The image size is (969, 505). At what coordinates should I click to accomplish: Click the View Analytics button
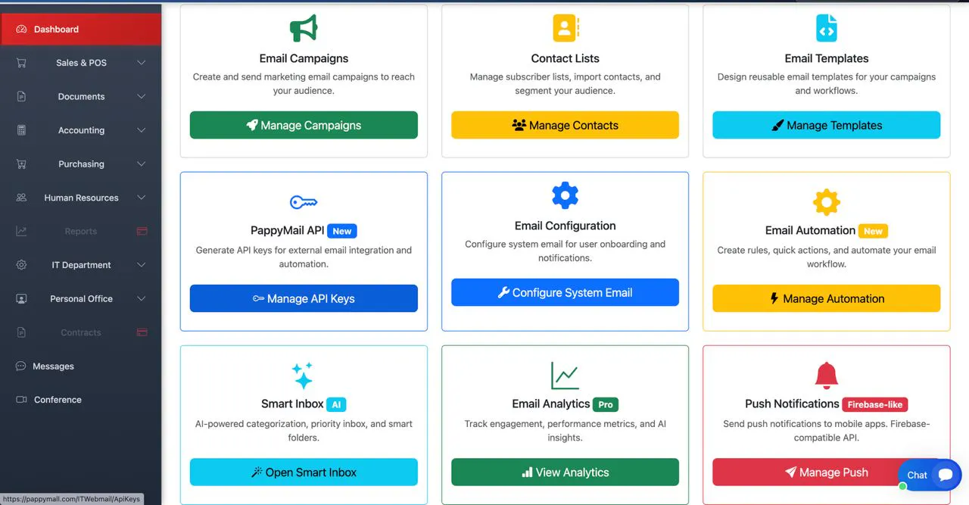pos(565,472)
